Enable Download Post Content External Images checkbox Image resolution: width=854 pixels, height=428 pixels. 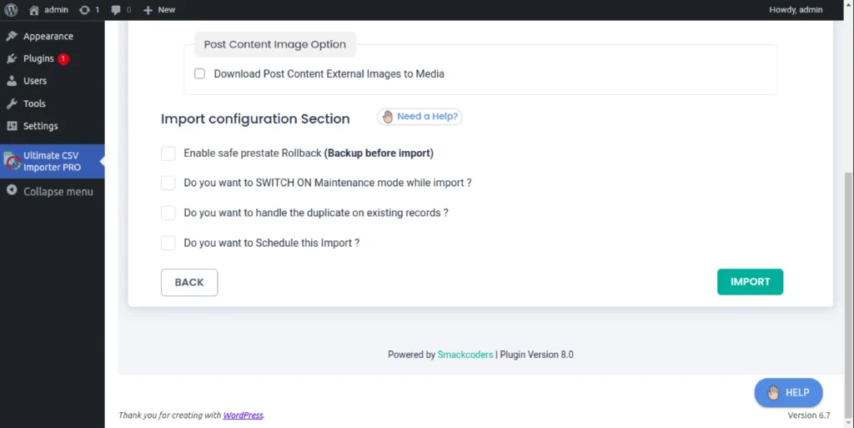[x=200, y=74]
